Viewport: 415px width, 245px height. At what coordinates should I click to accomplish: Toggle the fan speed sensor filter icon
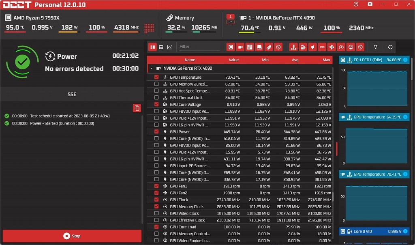332,47
